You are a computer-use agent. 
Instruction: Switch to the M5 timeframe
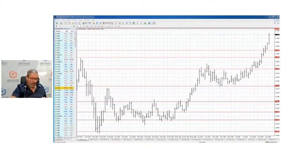click(x=96, y=26)
